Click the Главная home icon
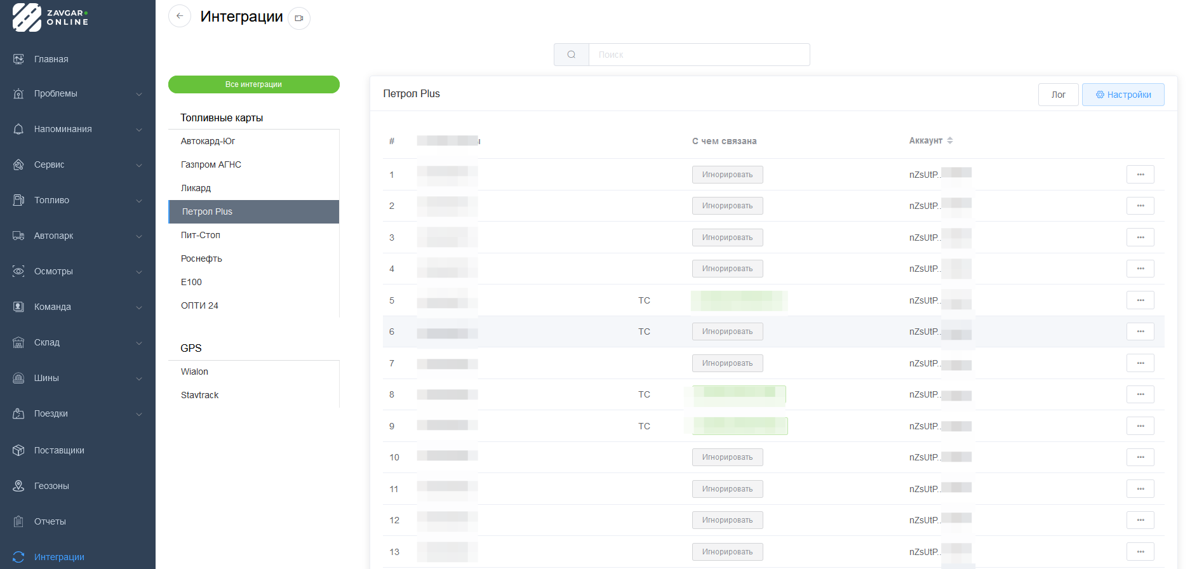The image size is (1204, 569). (18, 59)
